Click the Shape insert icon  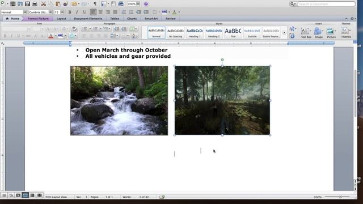[x=319, y=33]
